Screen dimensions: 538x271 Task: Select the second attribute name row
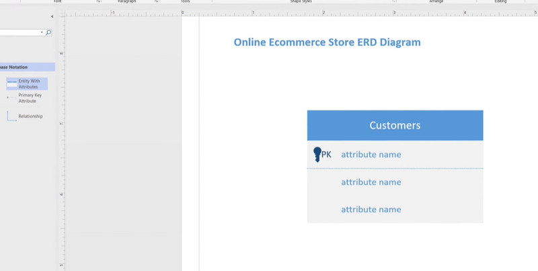pos(371,182)
